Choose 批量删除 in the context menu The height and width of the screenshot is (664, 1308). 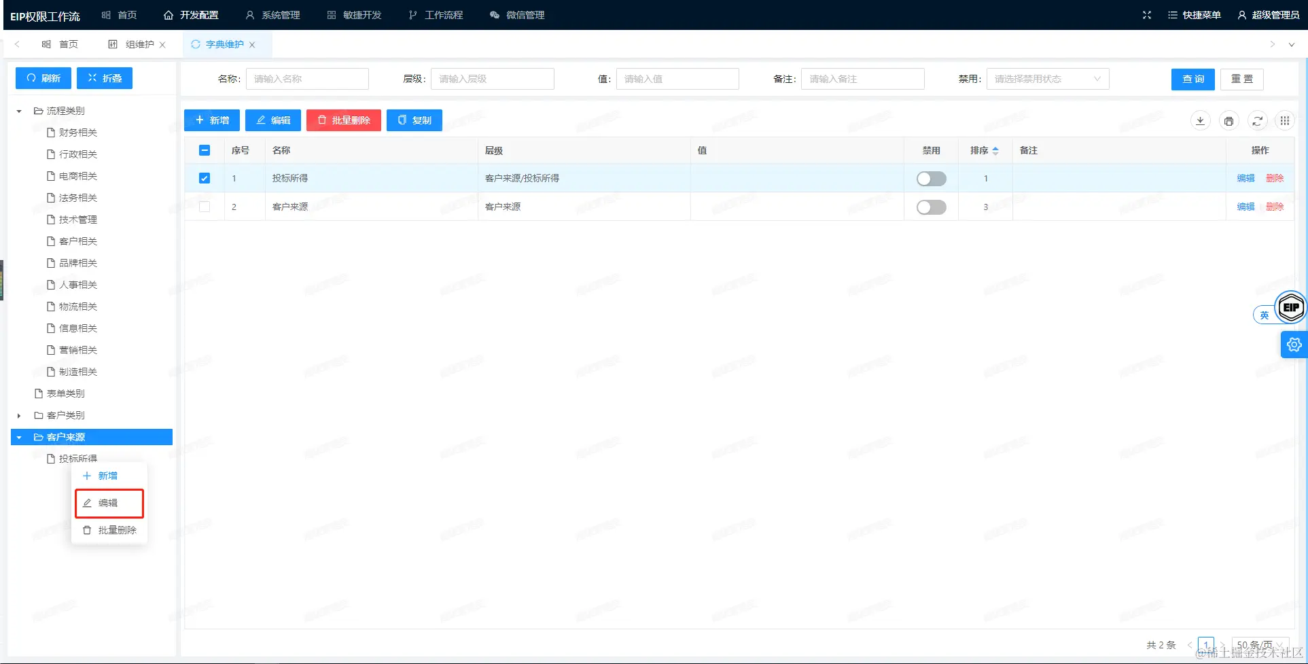click(x=109, y=530)
